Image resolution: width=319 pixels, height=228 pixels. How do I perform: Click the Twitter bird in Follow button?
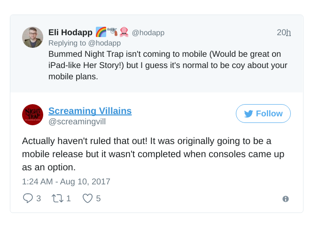point(249,114)
